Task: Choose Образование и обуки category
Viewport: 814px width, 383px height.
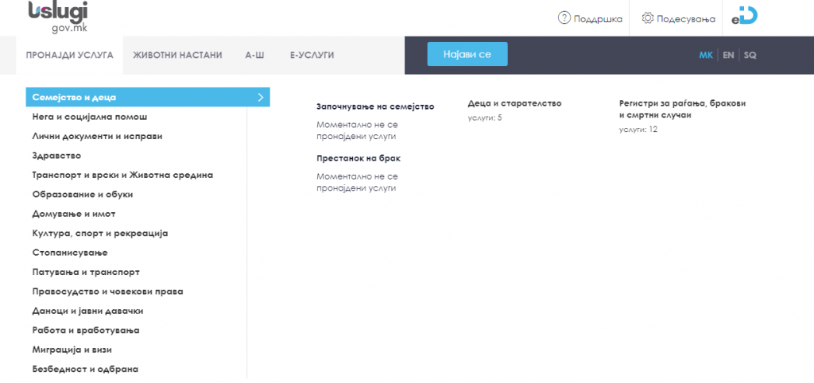Action: pos(82,194)
